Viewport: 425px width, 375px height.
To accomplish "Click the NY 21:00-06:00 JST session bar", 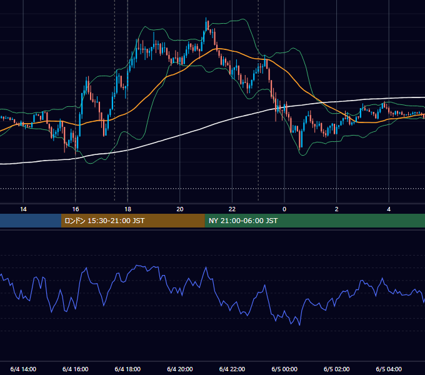I will coord(314,221).
